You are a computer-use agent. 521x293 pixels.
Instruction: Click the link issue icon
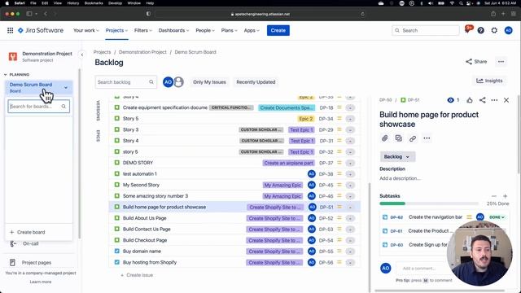pyautogui.click(x=413, y=138)
